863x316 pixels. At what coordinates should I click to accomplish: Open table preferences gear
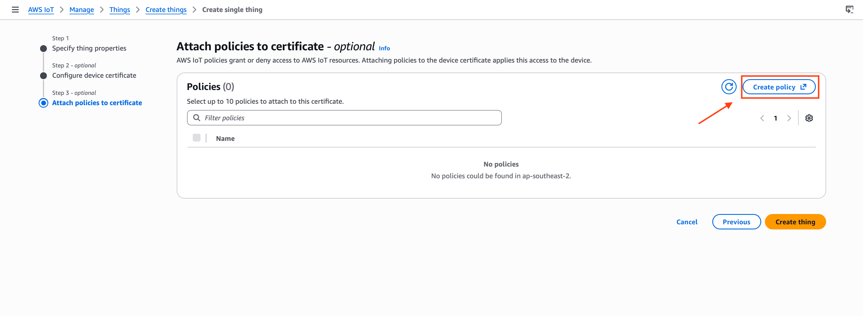pos(810,118)
